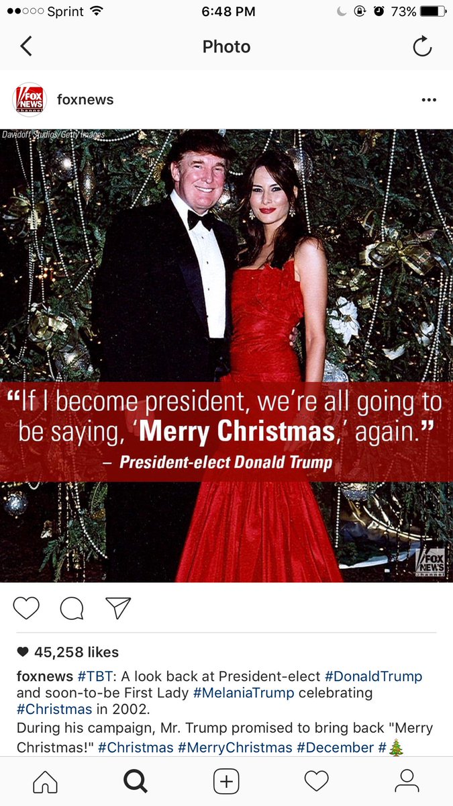Viewport: 453px width, 806px height.
Task: Like the post with the heart icon
Action: click(x=26, y=608)
